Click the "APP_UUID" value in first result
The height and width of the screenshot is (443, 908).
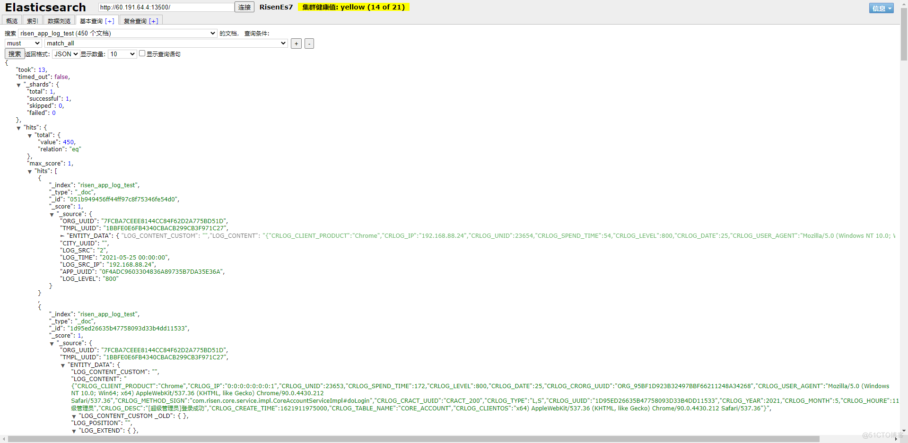(161, 271)
